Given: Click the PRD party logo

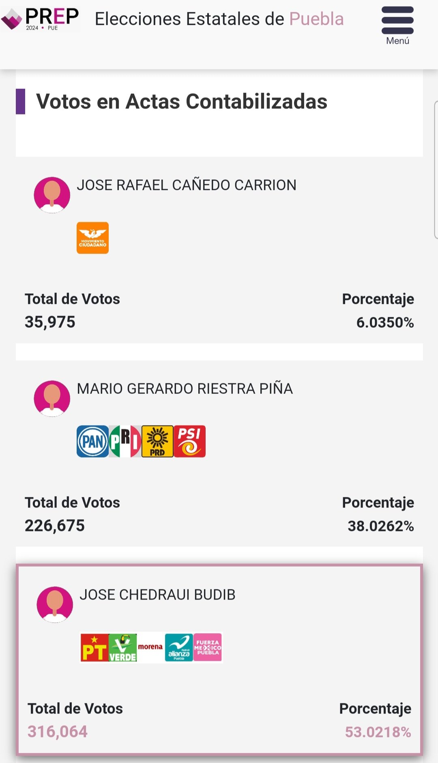Looking at the screenshot, I should point(157,441).
